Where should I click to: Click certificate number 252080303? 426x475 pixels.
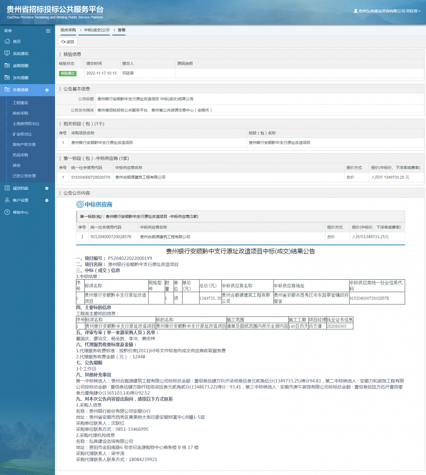(x=337, y=326)
